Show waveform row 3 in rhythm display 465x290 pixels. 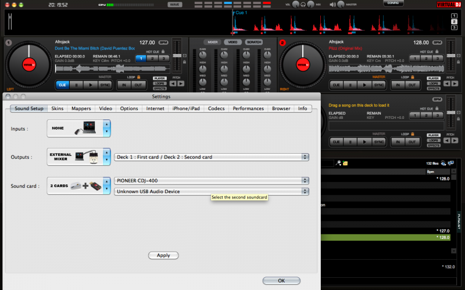[454, 27]
